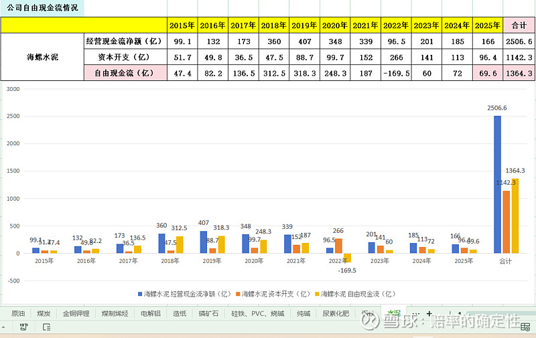Go to the 硅铁、PVC、烧碱 sheet tab

[258, 313]
